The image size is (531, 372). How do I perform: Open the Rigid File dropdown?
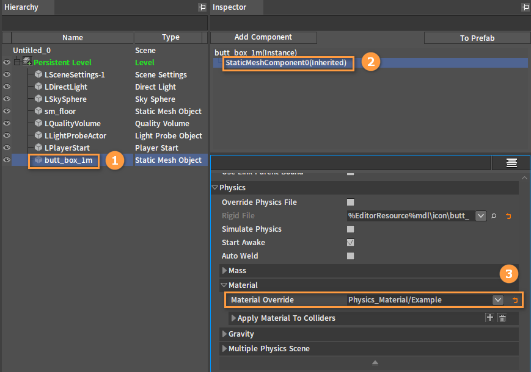tap(481, 215)
